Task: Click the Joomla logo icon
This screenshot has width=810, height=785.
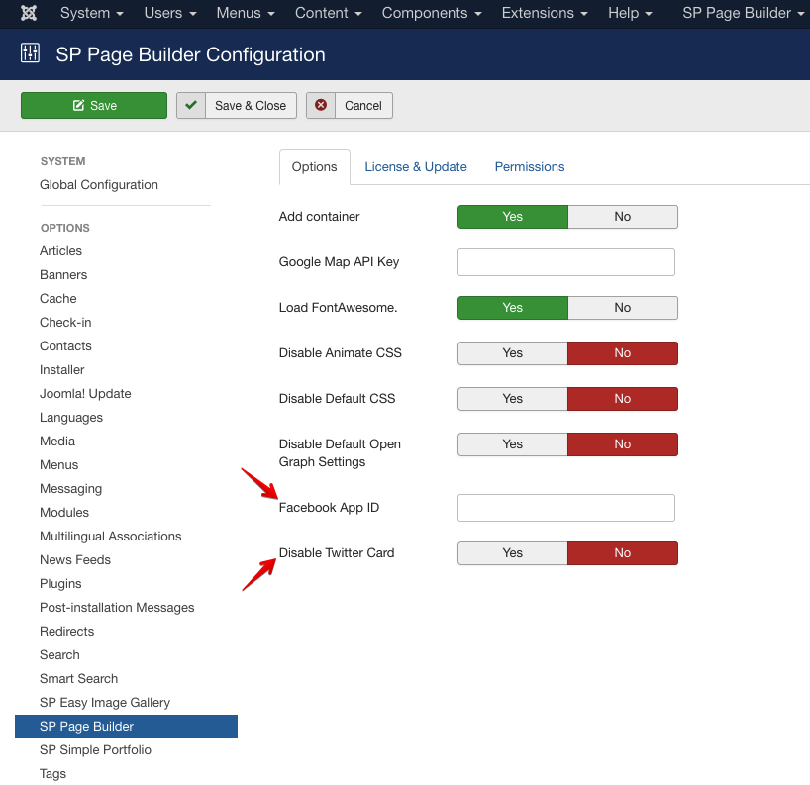Action: coord(29,13)
